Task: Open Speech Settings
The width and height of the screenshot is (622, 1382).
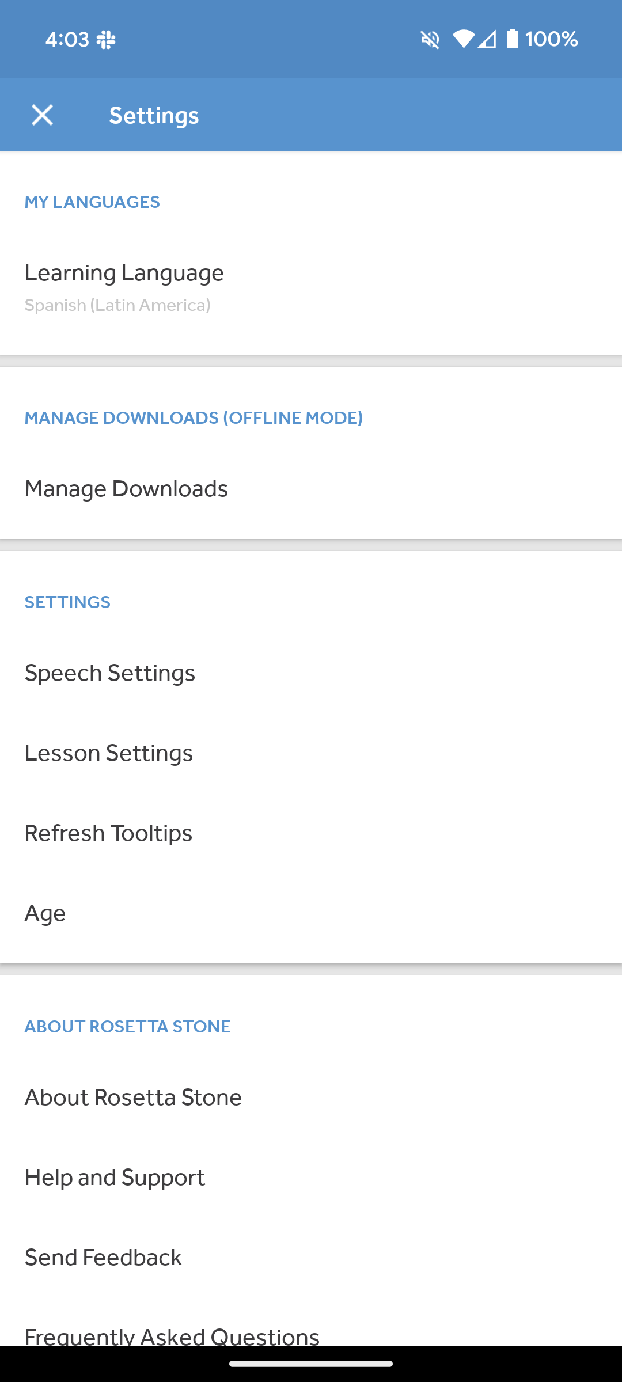Action: pyautogui.click(x=311, y=673)
